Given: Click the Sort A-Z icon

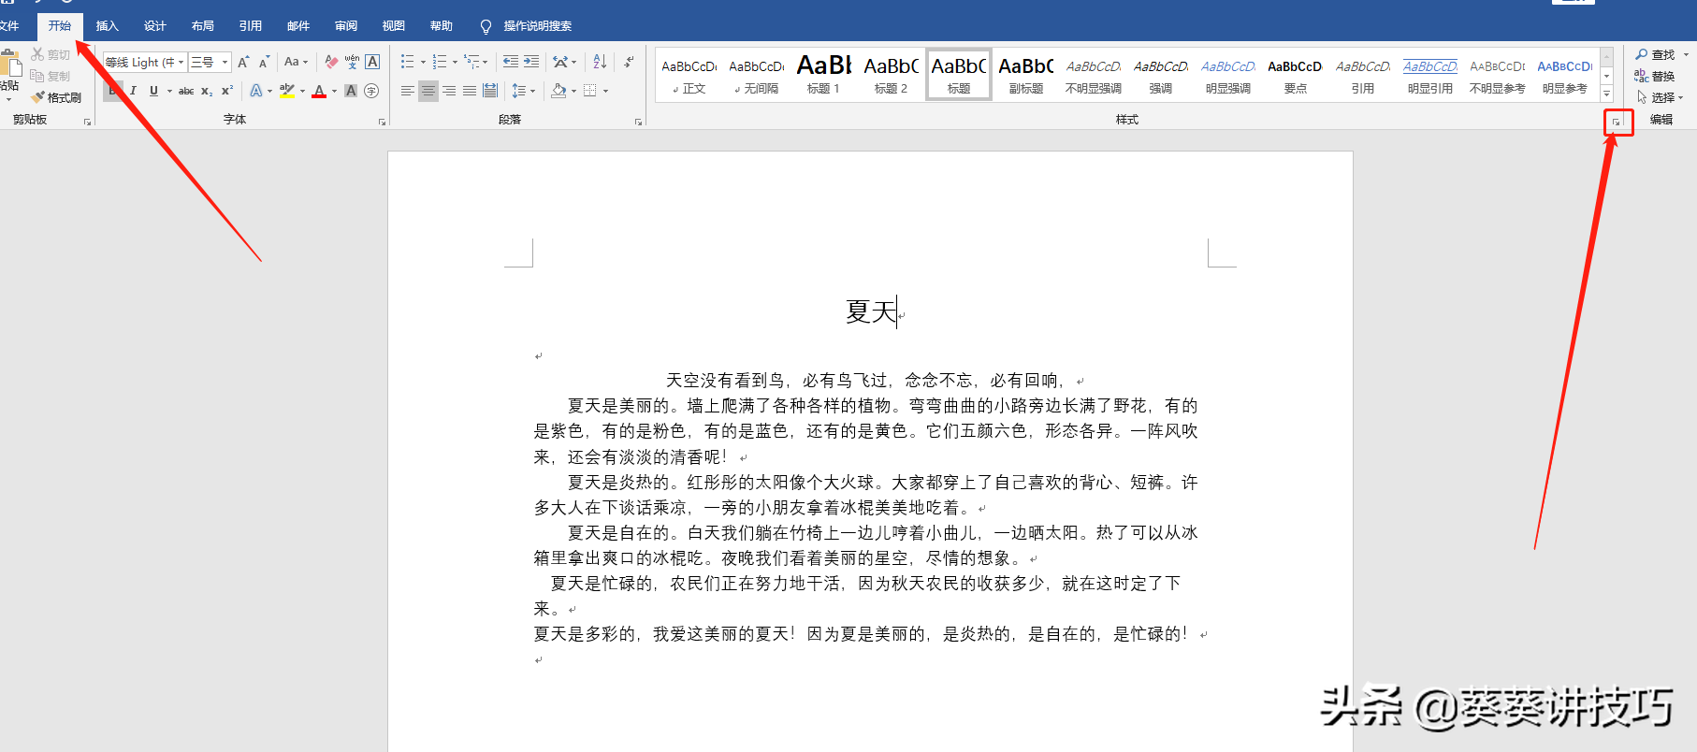Looking at the screenshot, I should point(600,62).
